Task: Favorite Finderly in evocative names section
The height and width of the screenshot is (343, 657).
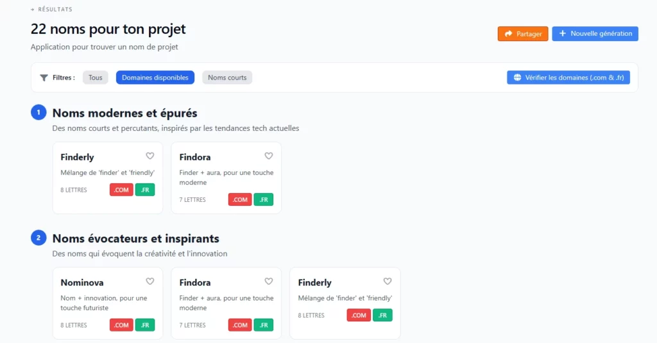Action: (388, 281)
